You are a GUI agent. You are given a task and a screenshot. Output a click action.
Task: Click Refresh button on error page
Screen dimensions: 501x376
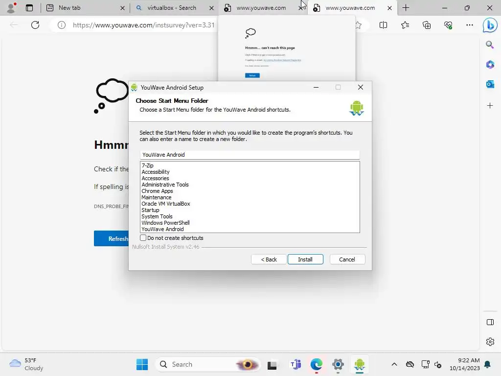(112, 238)
